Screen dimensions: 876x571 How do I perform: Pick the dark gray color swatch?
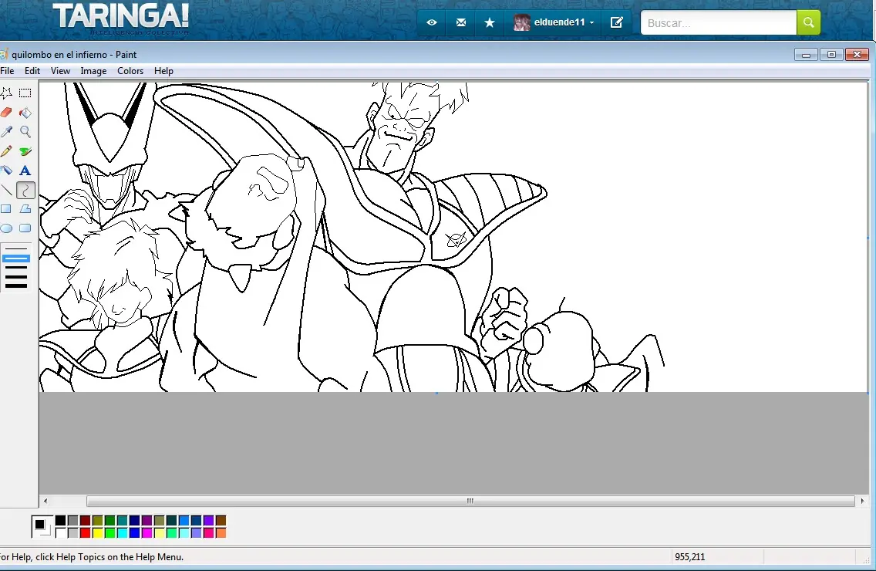[x=72, y=521]
